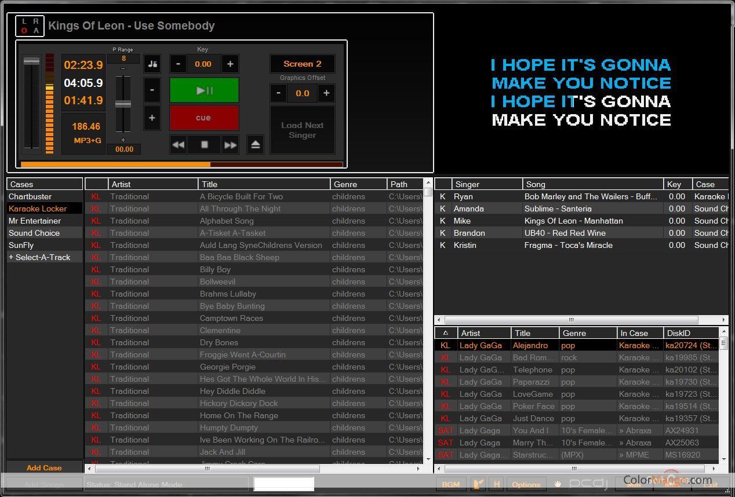Select song A Bicycle Built For Two
This screenshot has width=735, height=497.
click(254, 196)
